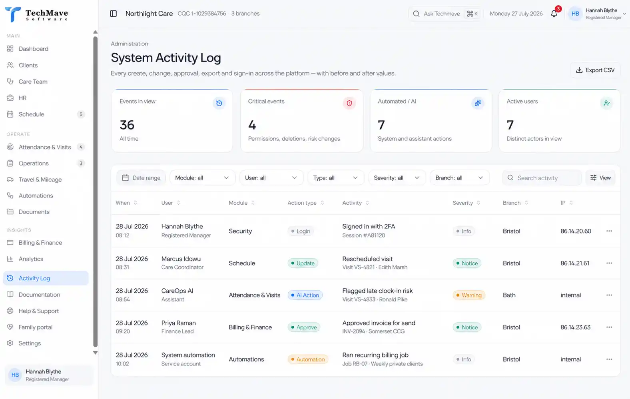Screen dimensions: 630x399
Task: Sort by the When column
Action: pos(126,203)
